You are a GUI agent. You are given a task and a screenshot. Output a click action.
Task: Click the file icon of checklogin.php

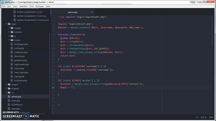(x=12, y=44)
